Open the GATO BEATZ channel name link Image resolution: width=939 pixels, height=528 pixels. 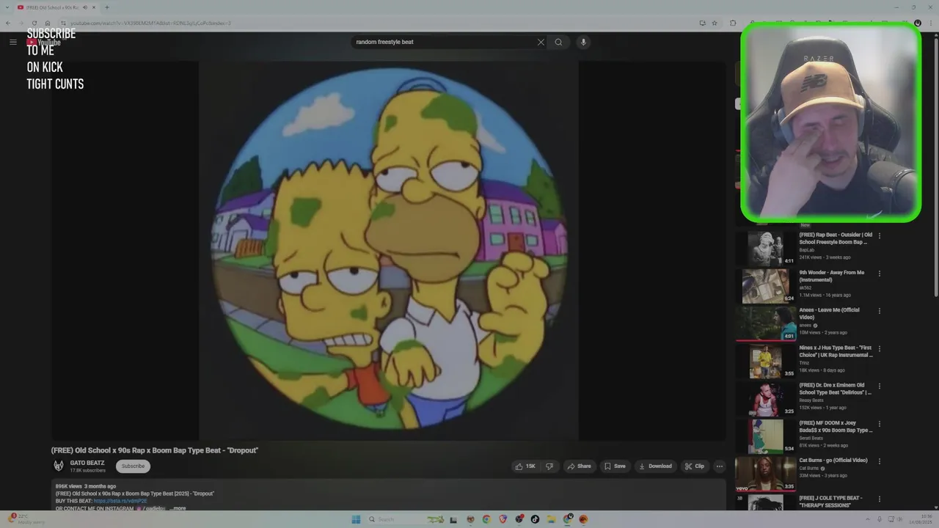click(x=87, y=463)
